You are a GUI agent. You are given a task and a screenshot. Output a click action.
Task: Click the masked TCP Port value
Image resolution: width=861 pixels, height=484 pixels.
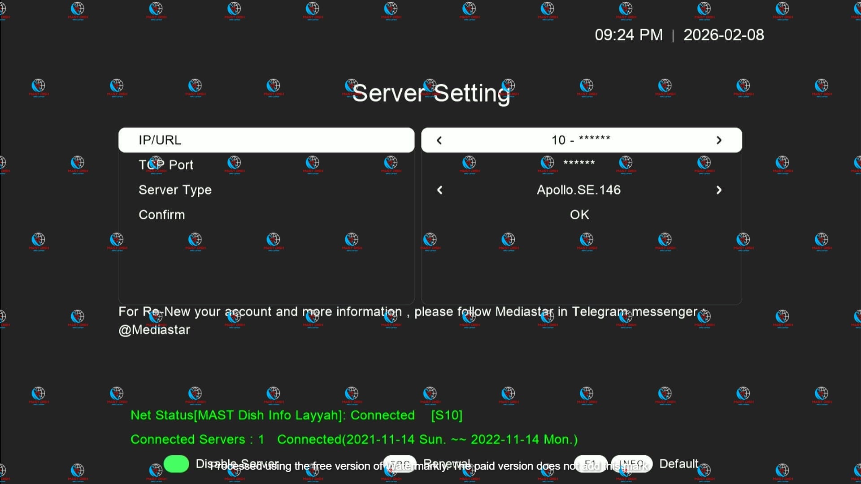tap(579, 164)
